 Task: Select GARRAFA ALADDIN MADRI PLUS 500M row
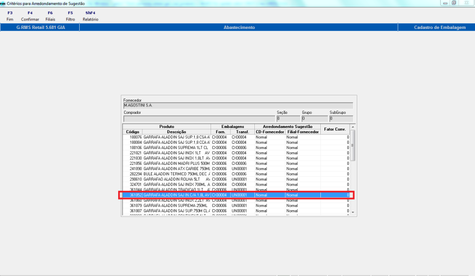pyautogui.click(x=236, y=163)
